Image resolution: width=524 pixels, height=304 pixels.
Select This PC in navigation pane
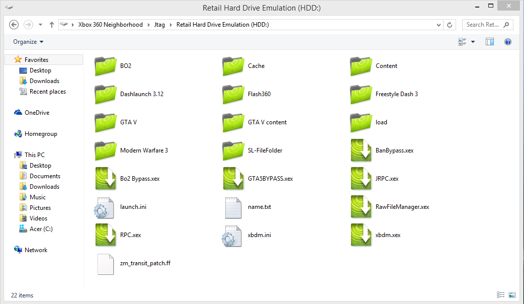point(34,155)
